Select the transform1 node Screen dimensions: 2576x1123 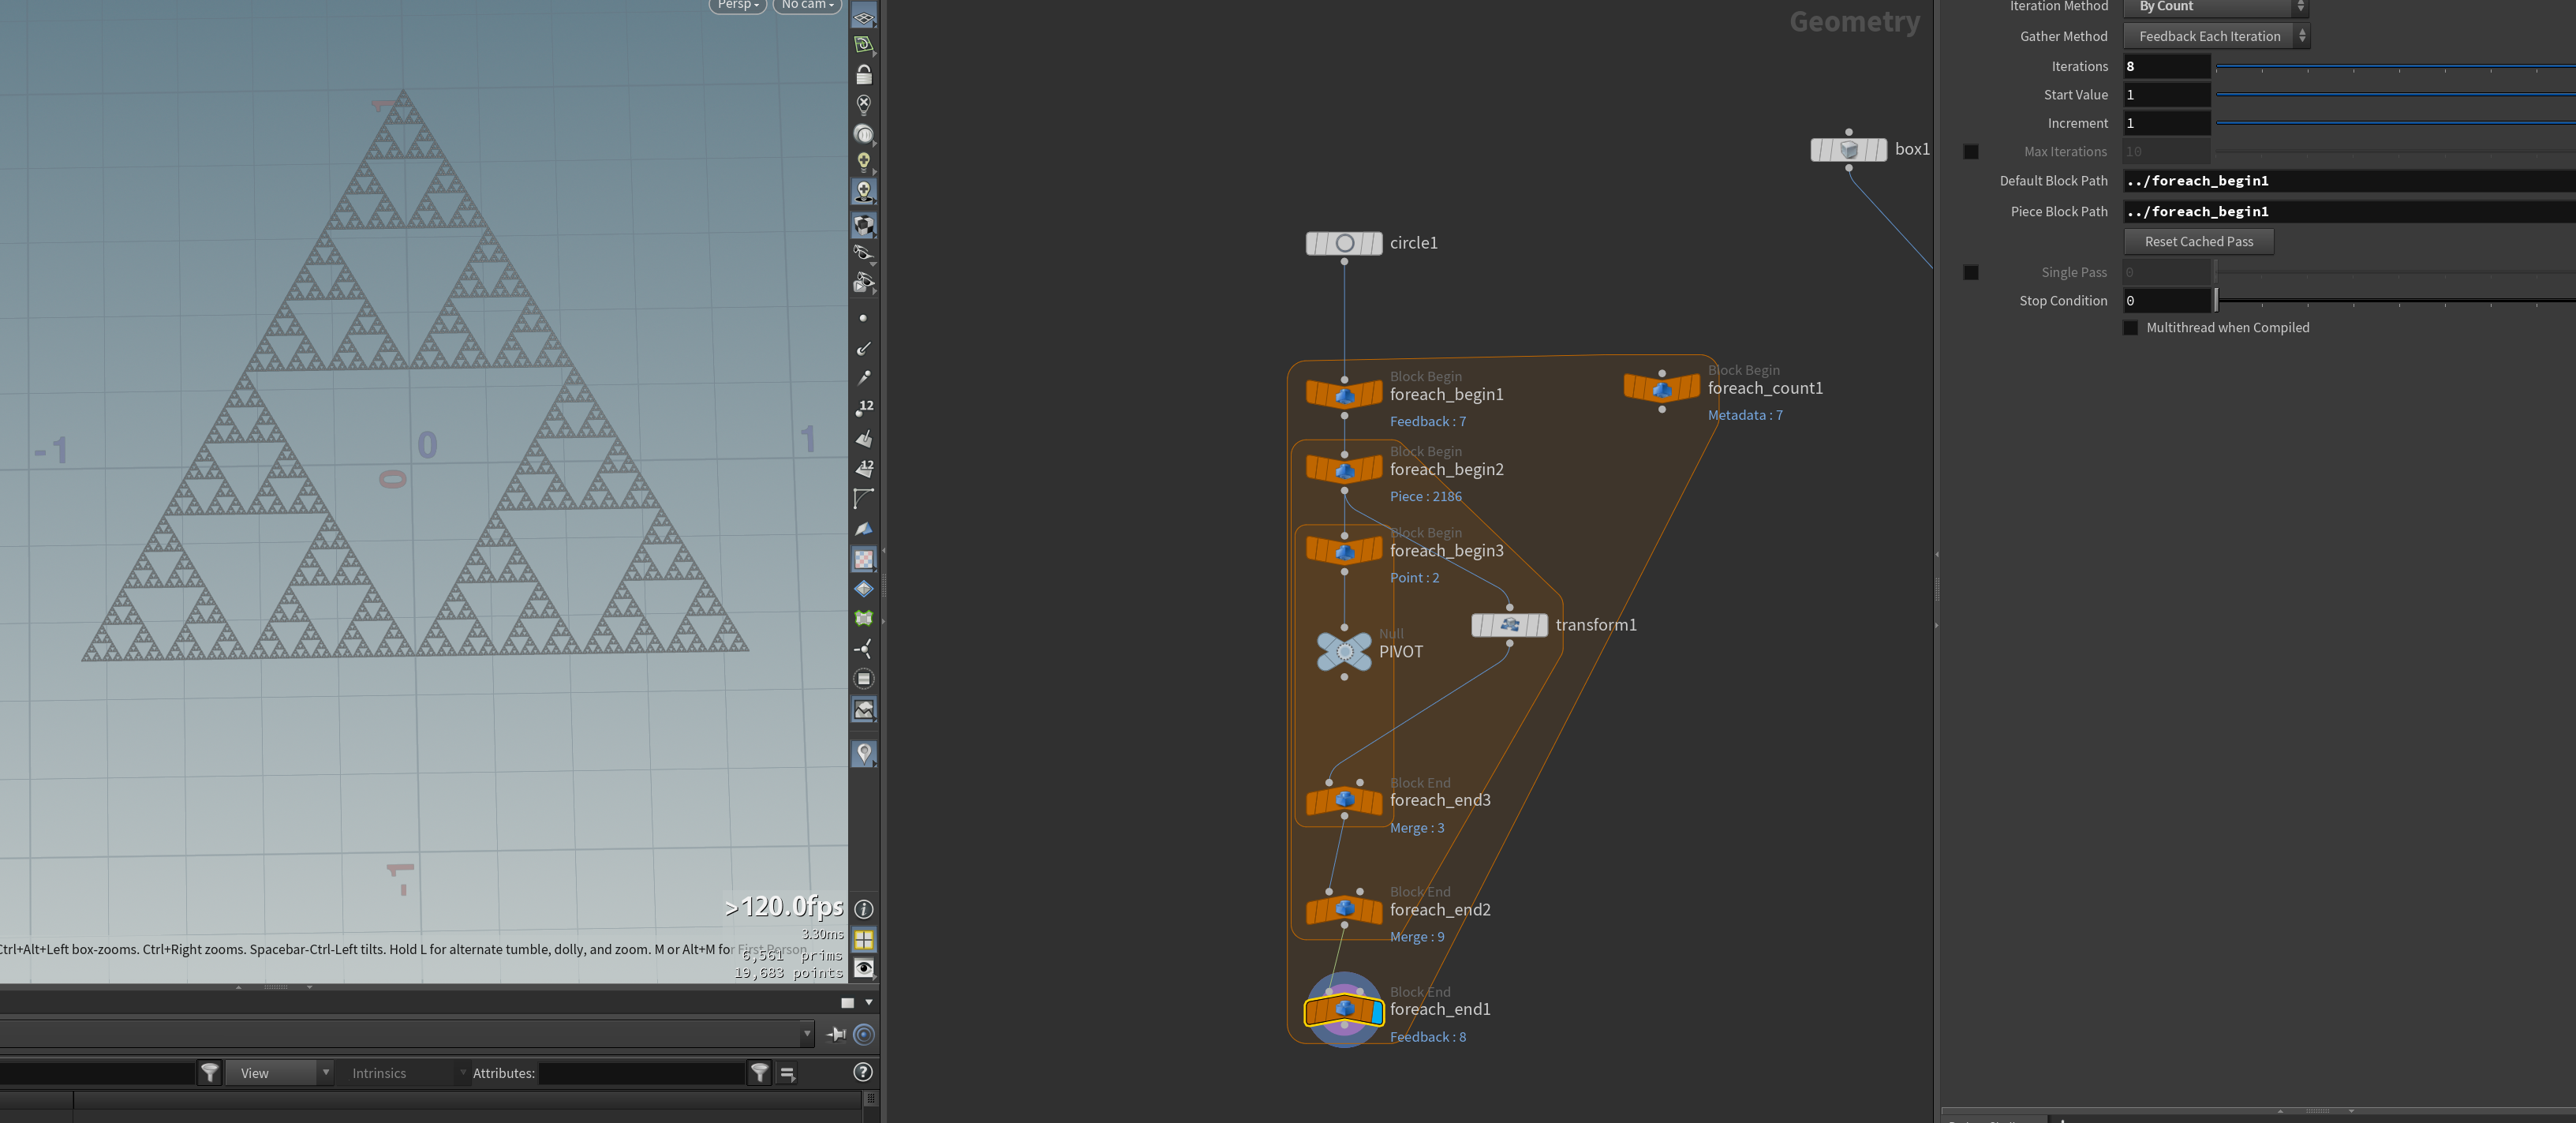click(x=1509, y=625)
